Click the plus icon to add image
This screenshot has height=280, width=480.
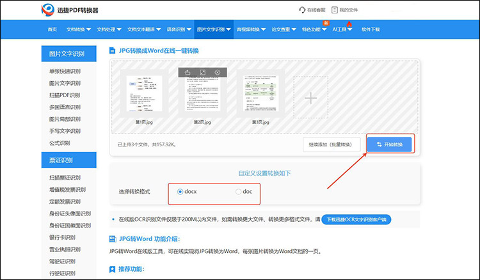(310, 98)
